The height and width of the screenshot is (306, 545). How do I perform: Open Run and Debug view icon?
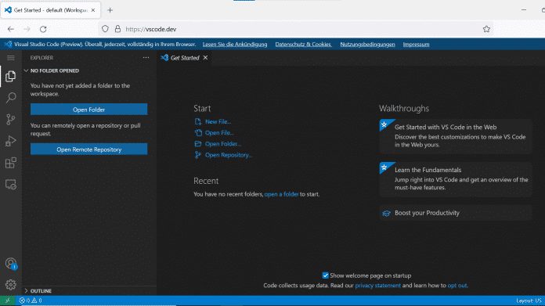tap(10, 141)
